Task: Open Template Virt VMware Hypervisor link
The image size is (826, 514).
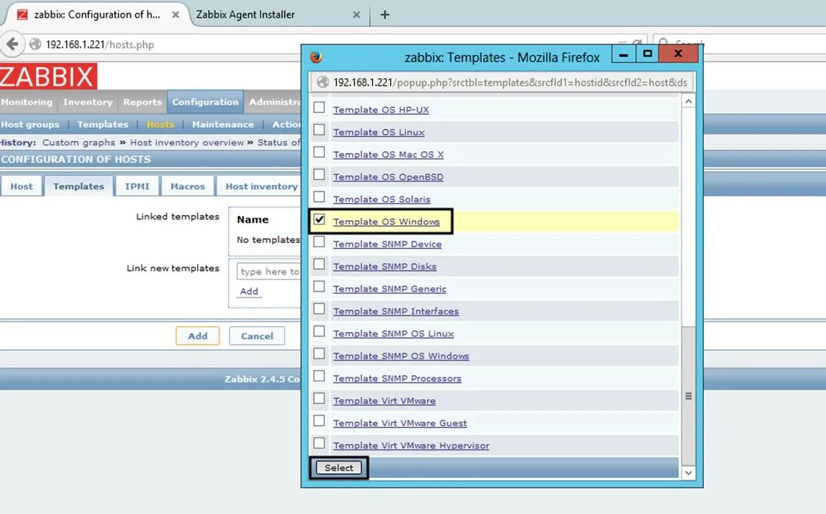Action: (x=411, y=446)
